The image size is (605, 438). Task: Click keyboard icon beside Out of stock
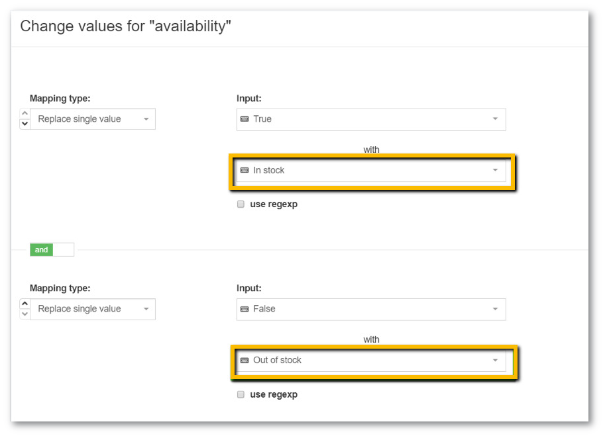[x=245, y=361]
